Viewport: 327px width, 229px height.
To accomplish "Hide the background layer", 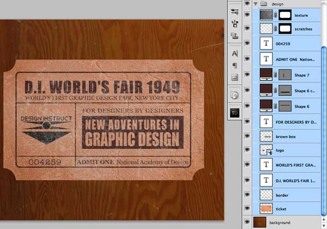I will coord(247,222).
